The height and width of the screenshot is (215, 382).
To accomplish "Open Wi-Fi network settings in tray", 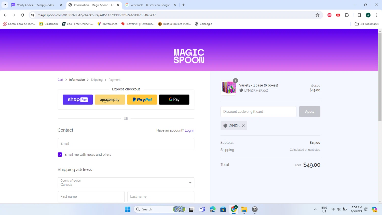I will click(x=333, y=209).
